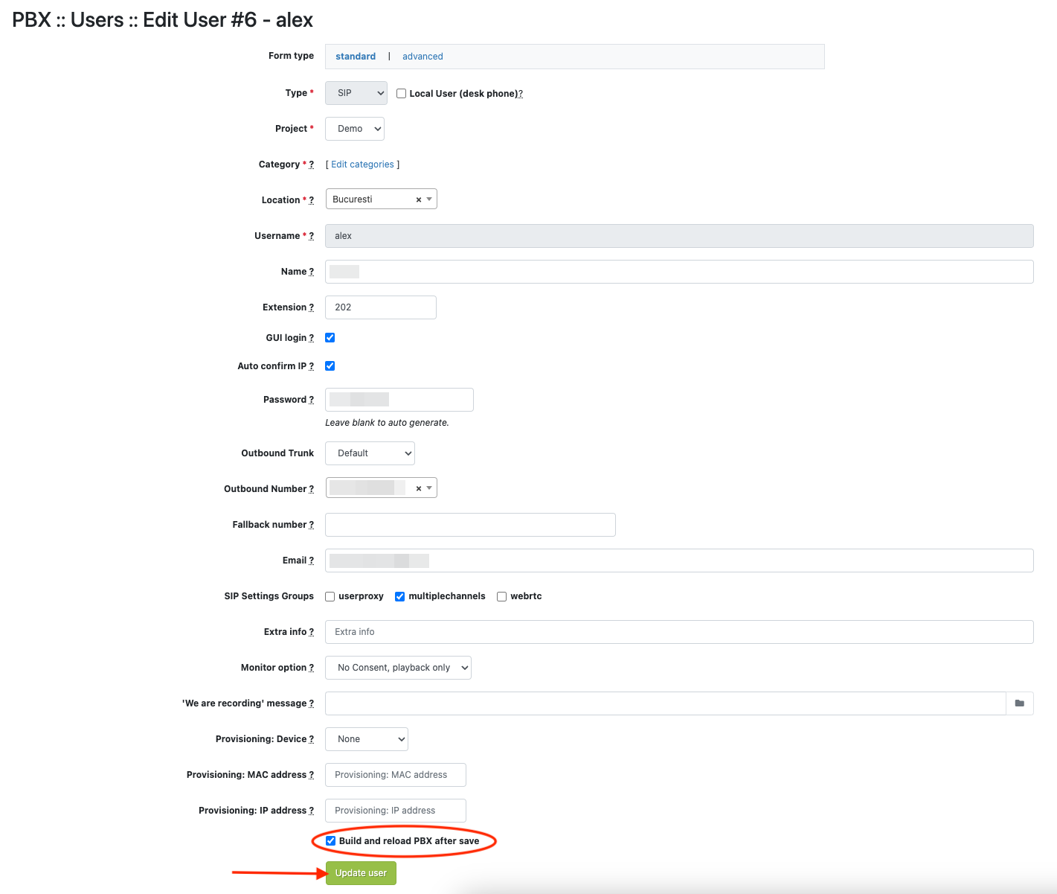The height and width of the screenshot is (894, 1057).
Task: Expand the Project Demo dropdown
Action: click(355, 129)
